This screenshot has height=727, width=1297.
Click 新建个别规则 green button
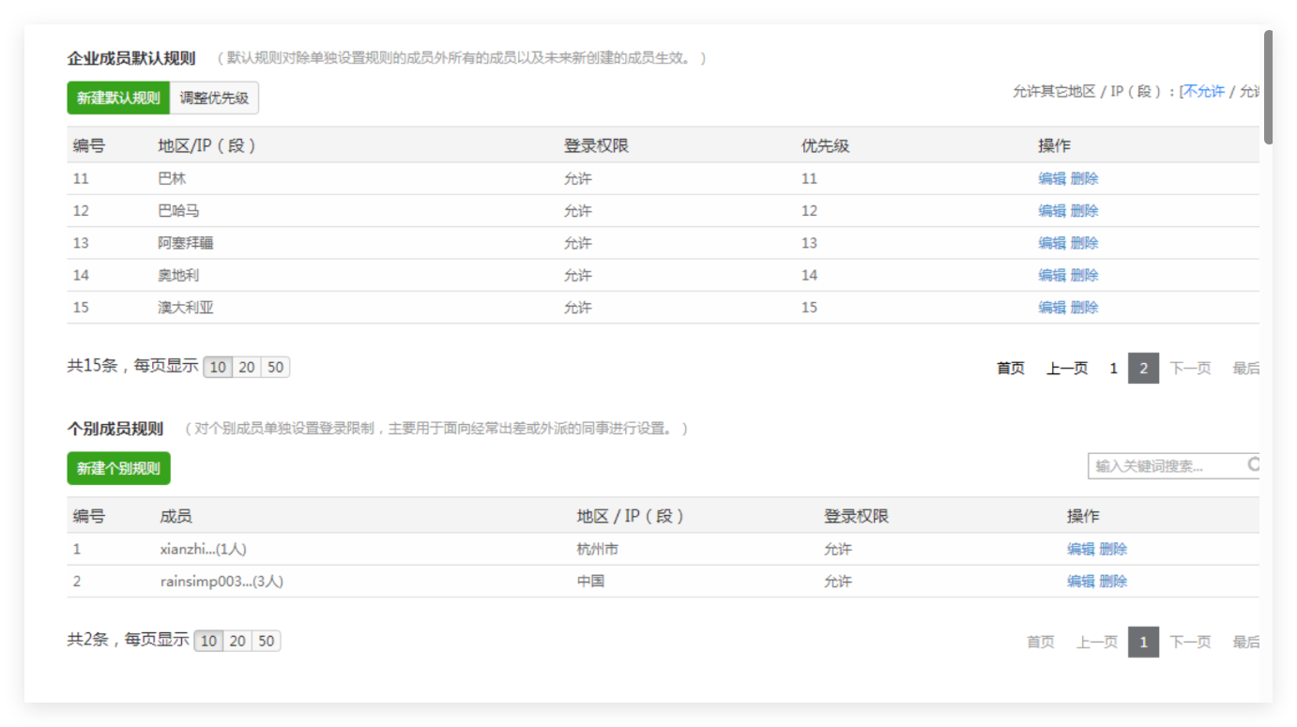118,468
